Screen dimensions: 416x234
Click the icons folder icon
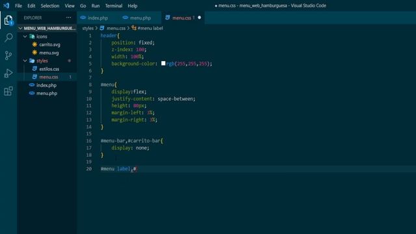32,36
